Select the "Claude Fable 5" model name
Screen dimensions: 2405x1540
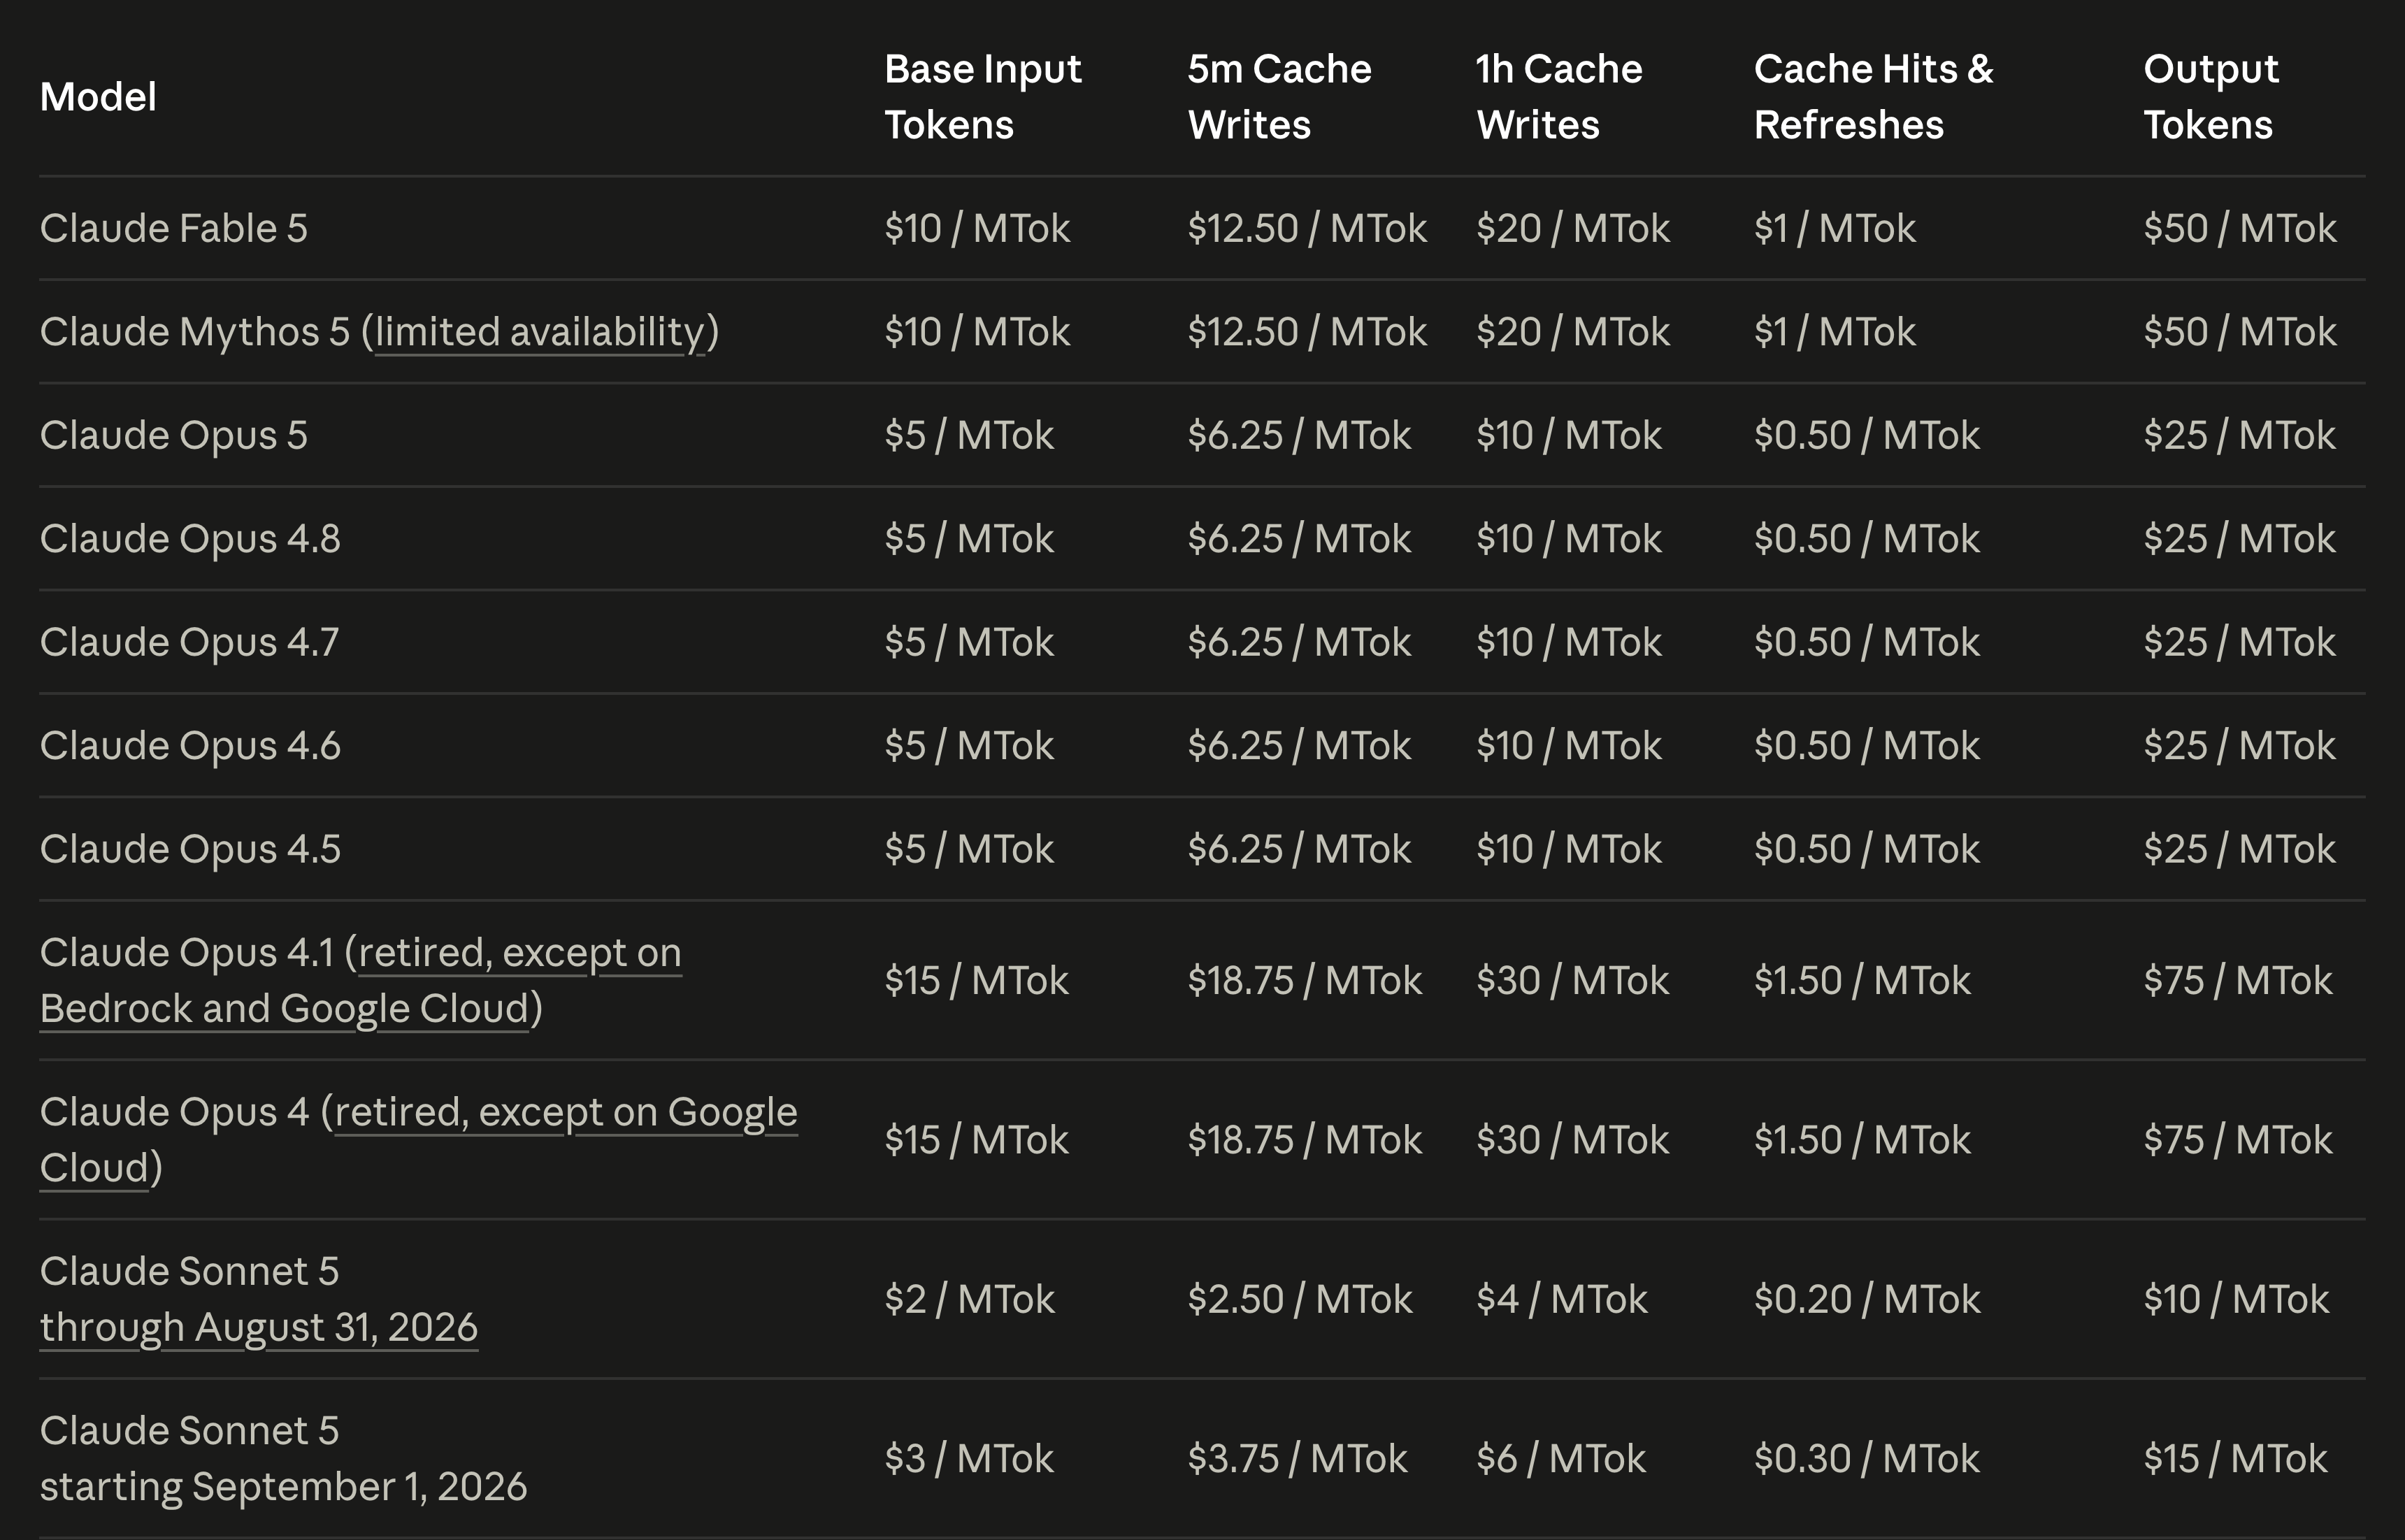tap(174, 228)
